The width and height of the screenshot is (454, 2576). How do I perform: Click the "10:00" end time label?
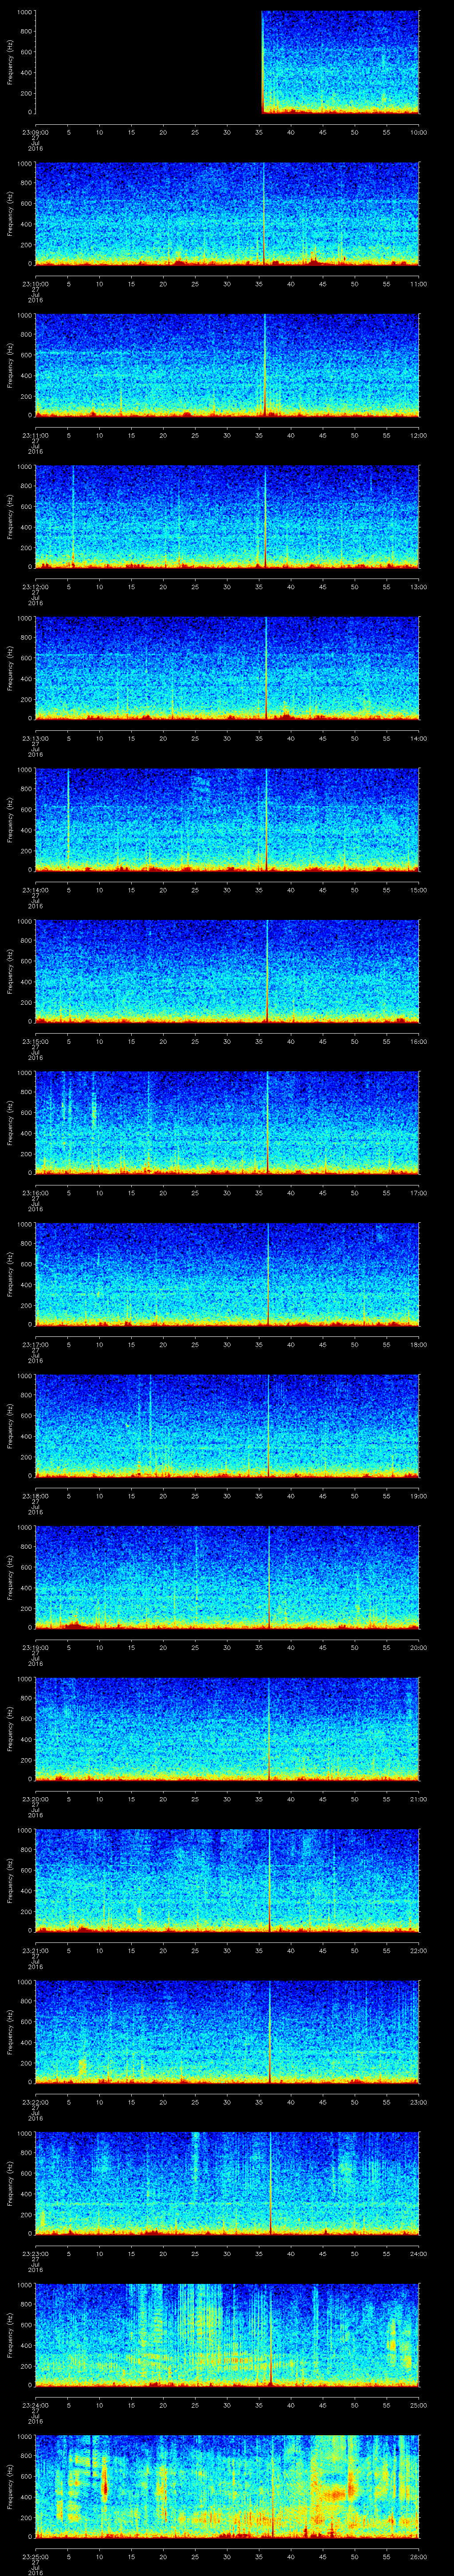pyautogui.click(x=418, y=132)
